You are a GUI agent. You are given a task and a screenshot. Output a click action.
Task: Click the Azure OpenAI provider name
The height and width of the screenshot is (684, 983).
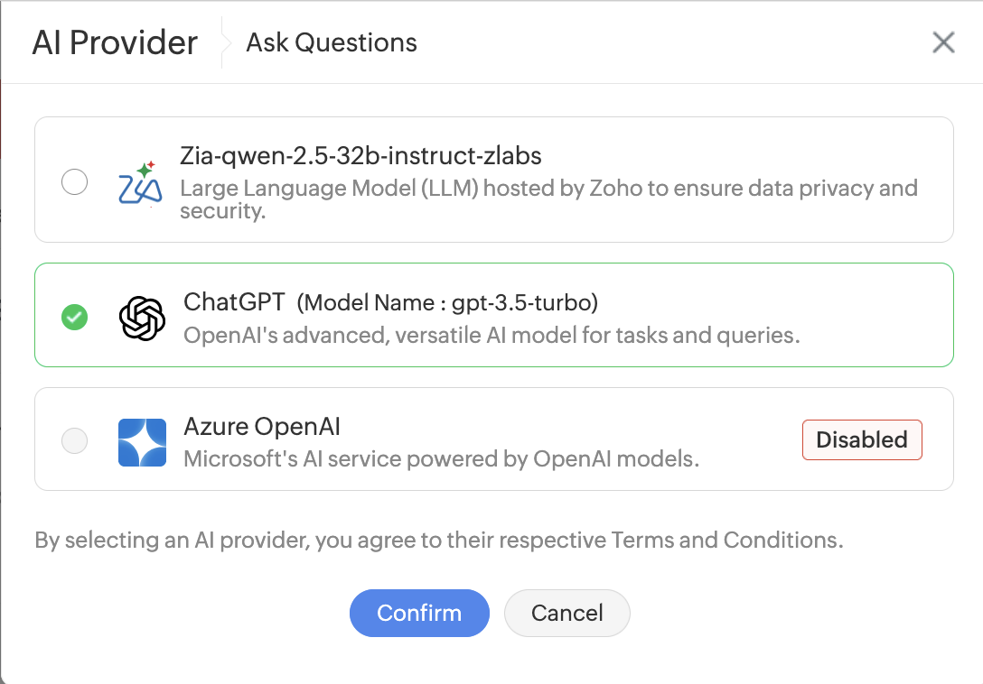point(261,427)
